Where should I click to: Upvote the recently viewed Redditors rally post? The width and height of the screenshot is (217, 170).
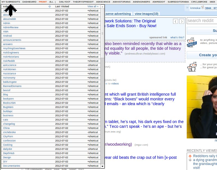coord(190,156)
